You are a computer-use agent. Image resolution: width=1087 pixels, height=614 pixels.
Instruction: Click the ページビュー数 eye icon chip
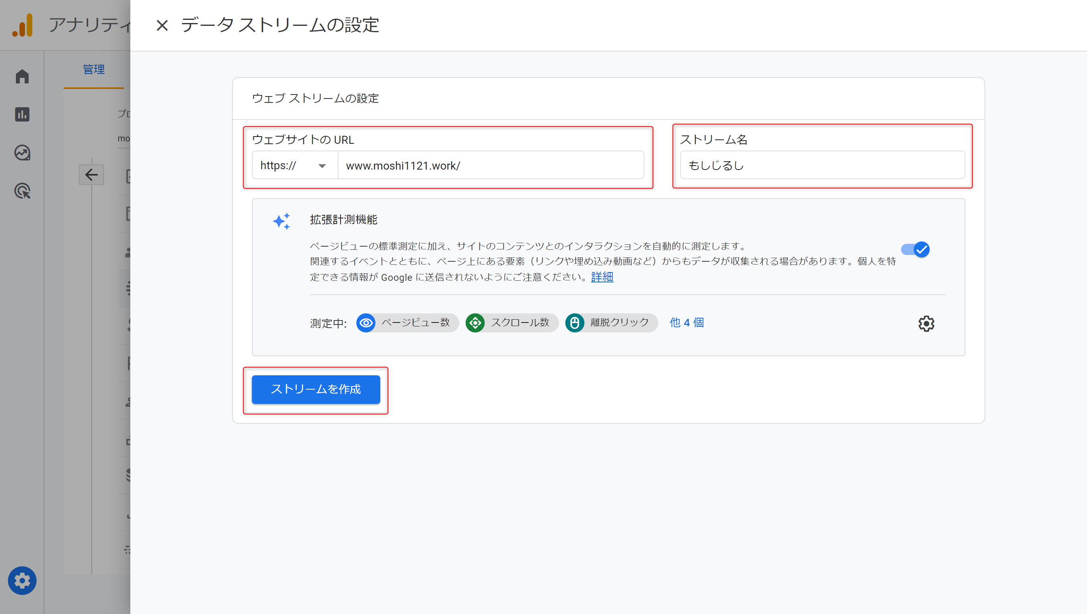coord(366,322)
